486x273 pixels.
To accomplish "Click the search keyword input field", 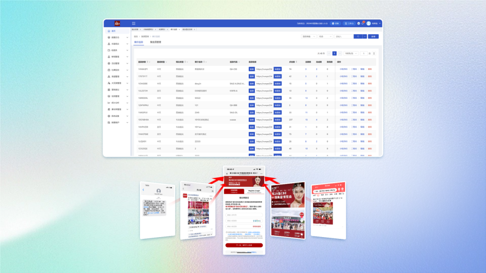I will (343, 36).
